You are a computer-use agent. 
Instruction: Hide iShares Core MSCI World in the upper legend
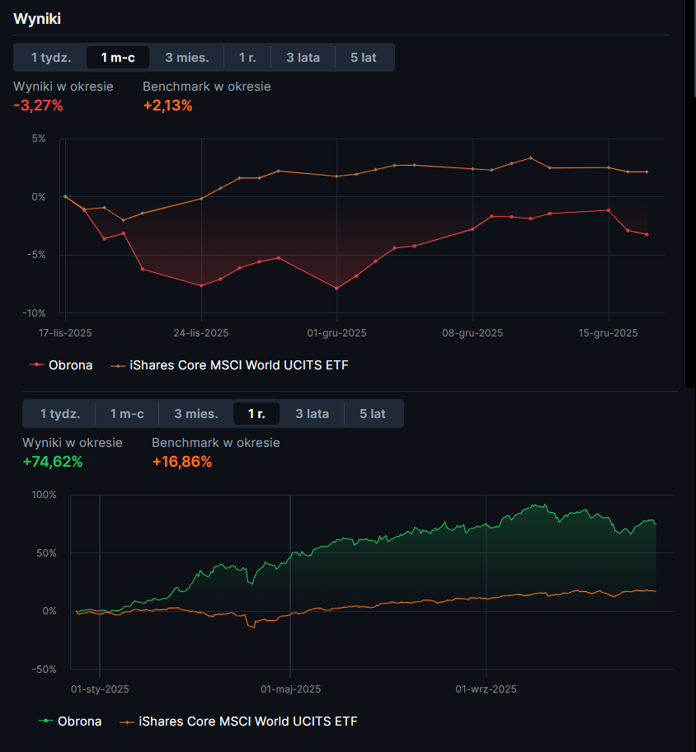(x=239, y=364)
